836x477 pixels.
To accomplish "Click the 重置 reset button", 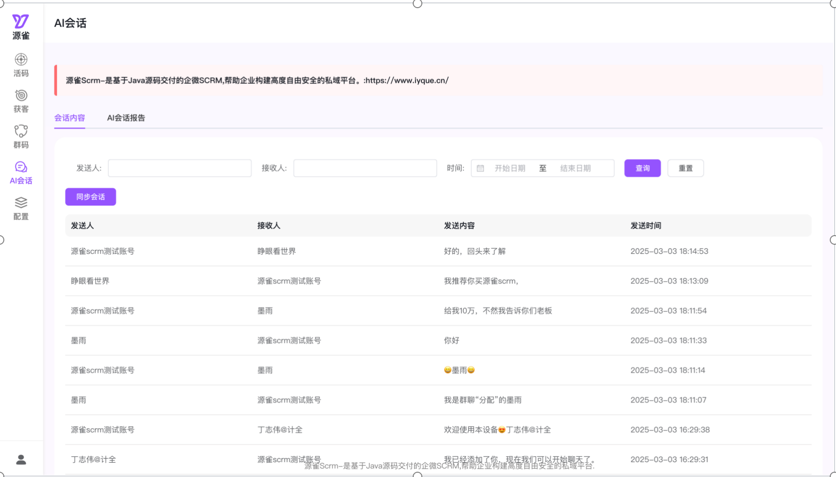I will pos(685,169).
